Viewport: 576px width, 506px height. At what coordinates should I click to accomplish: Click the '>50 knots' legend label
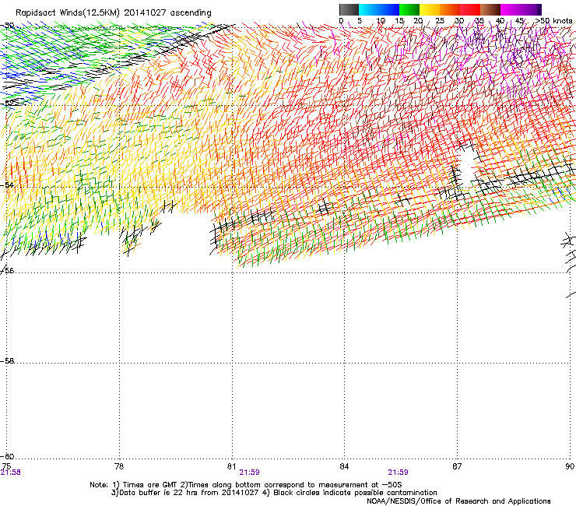[x=554, y=20]
